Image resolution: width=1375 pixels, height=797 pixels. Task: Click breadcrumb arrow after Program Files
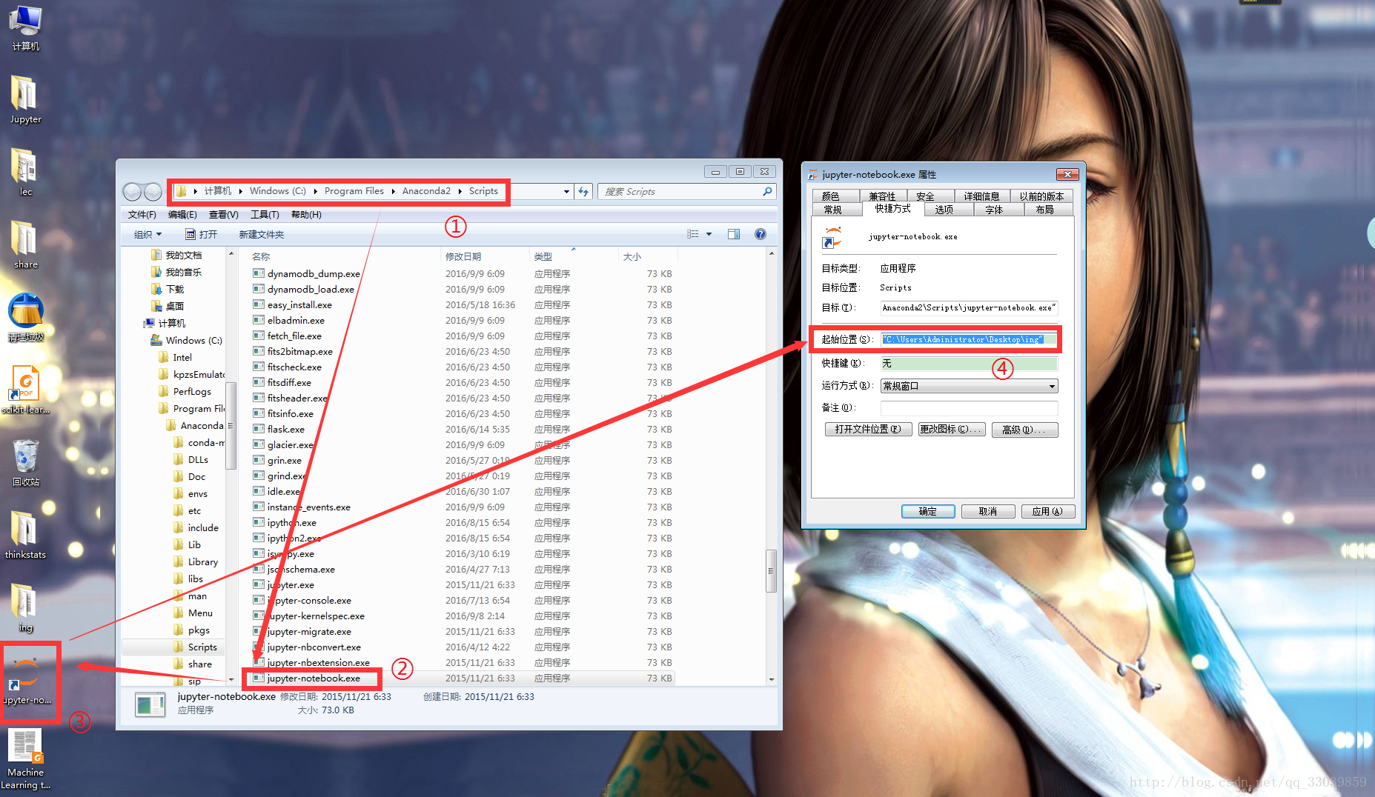tap(393, 191)
